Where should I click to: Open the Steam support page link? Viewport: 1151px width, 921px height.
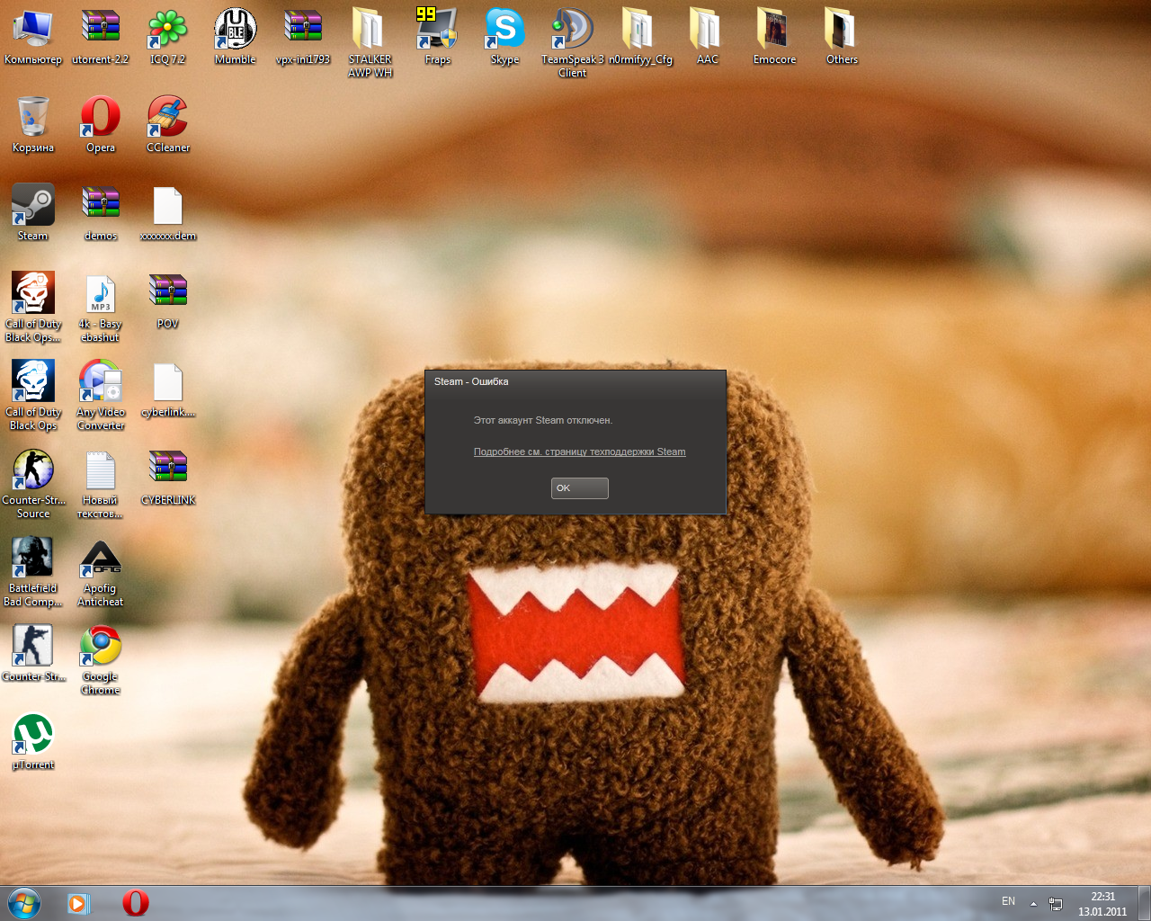coord(579,452)
